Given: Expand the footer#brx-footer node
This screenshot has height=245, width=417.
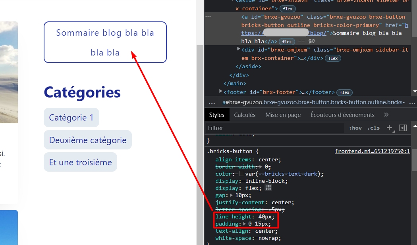Looking at the screenshot, I should [x=220, y=91].
